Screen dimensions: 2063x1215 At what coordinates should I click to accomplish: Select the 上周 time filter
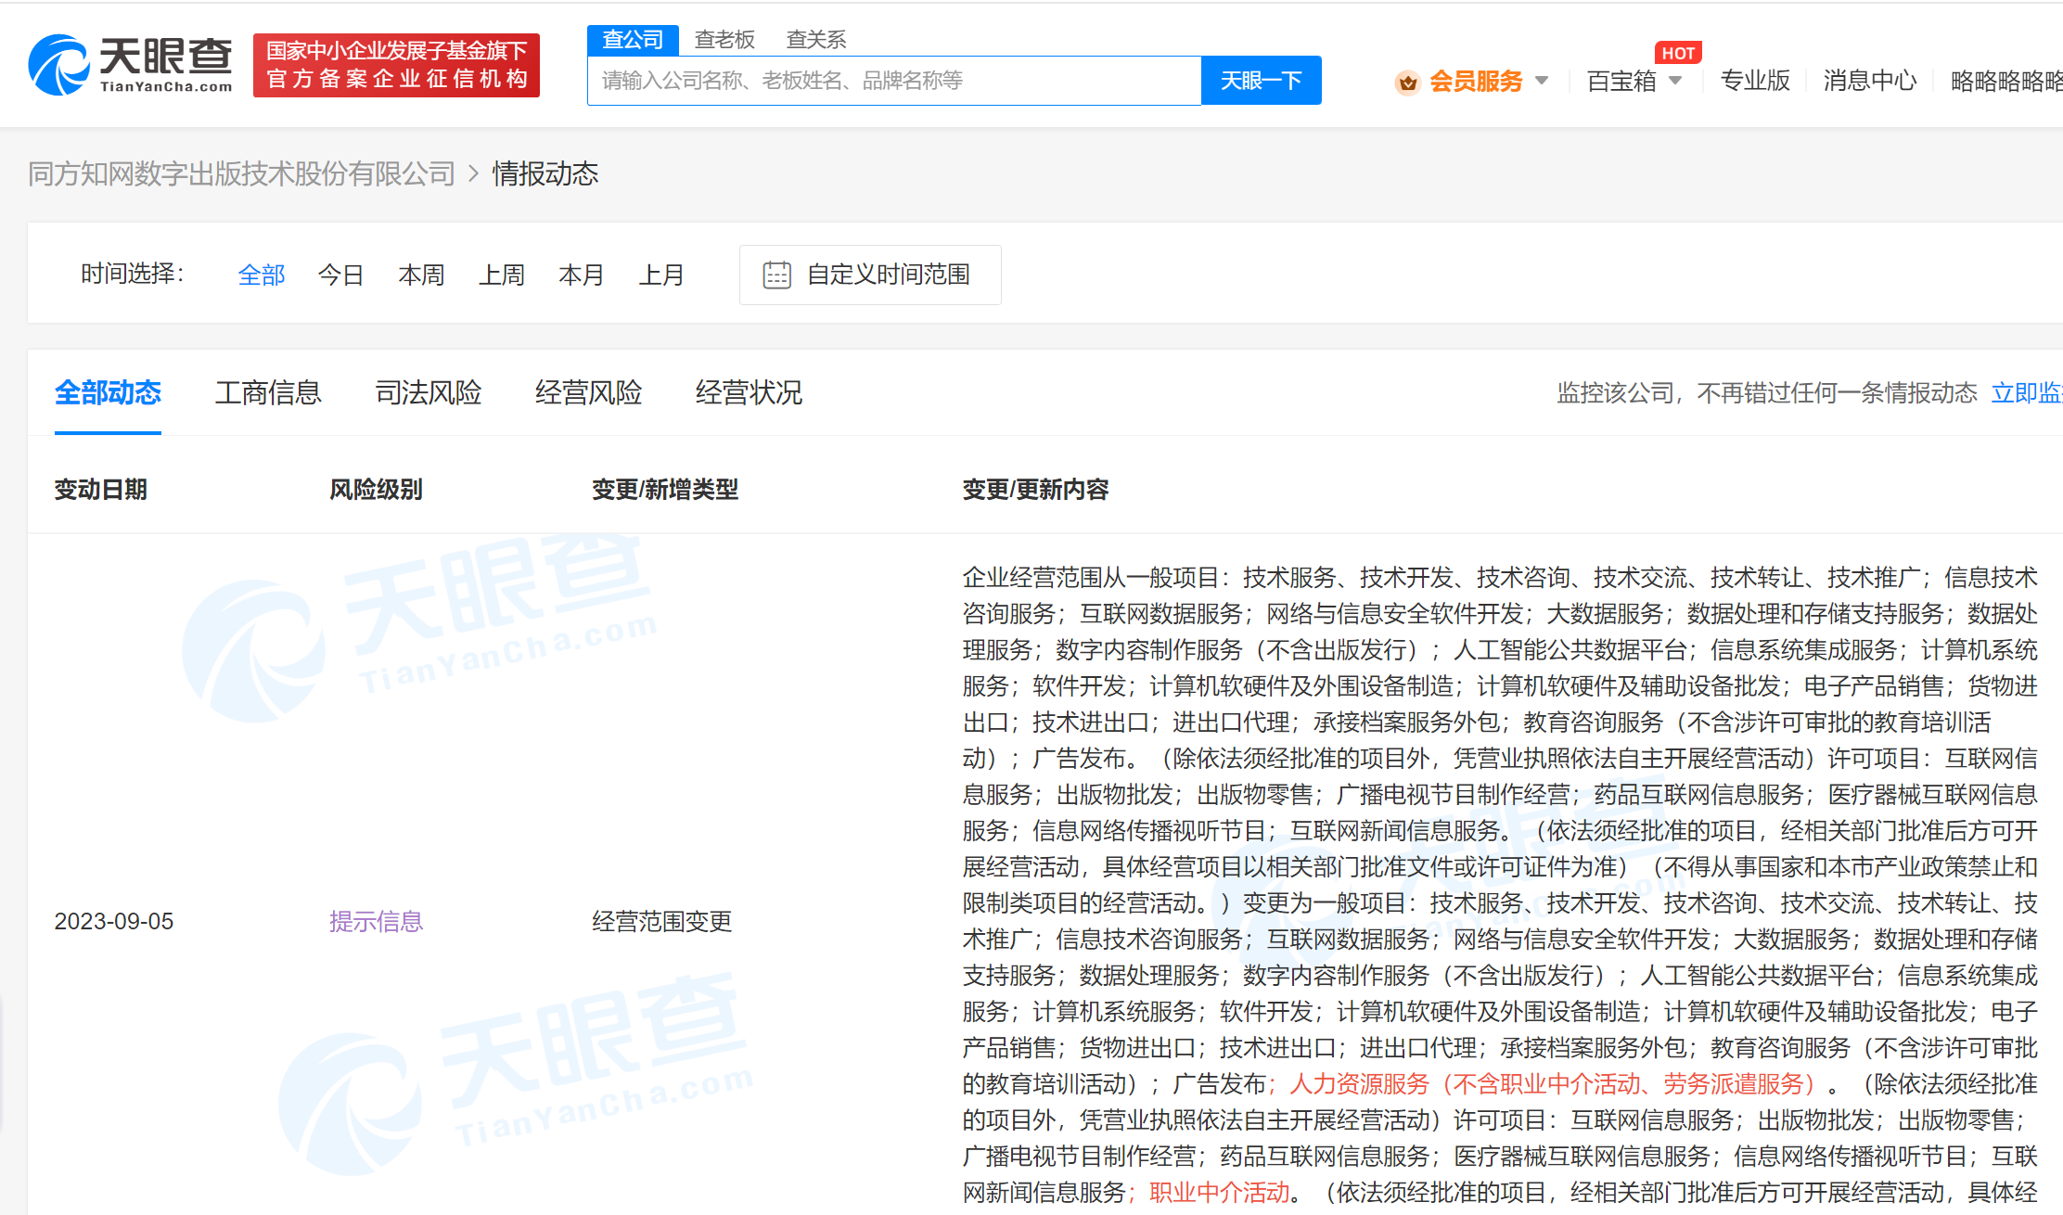(502, 275)
